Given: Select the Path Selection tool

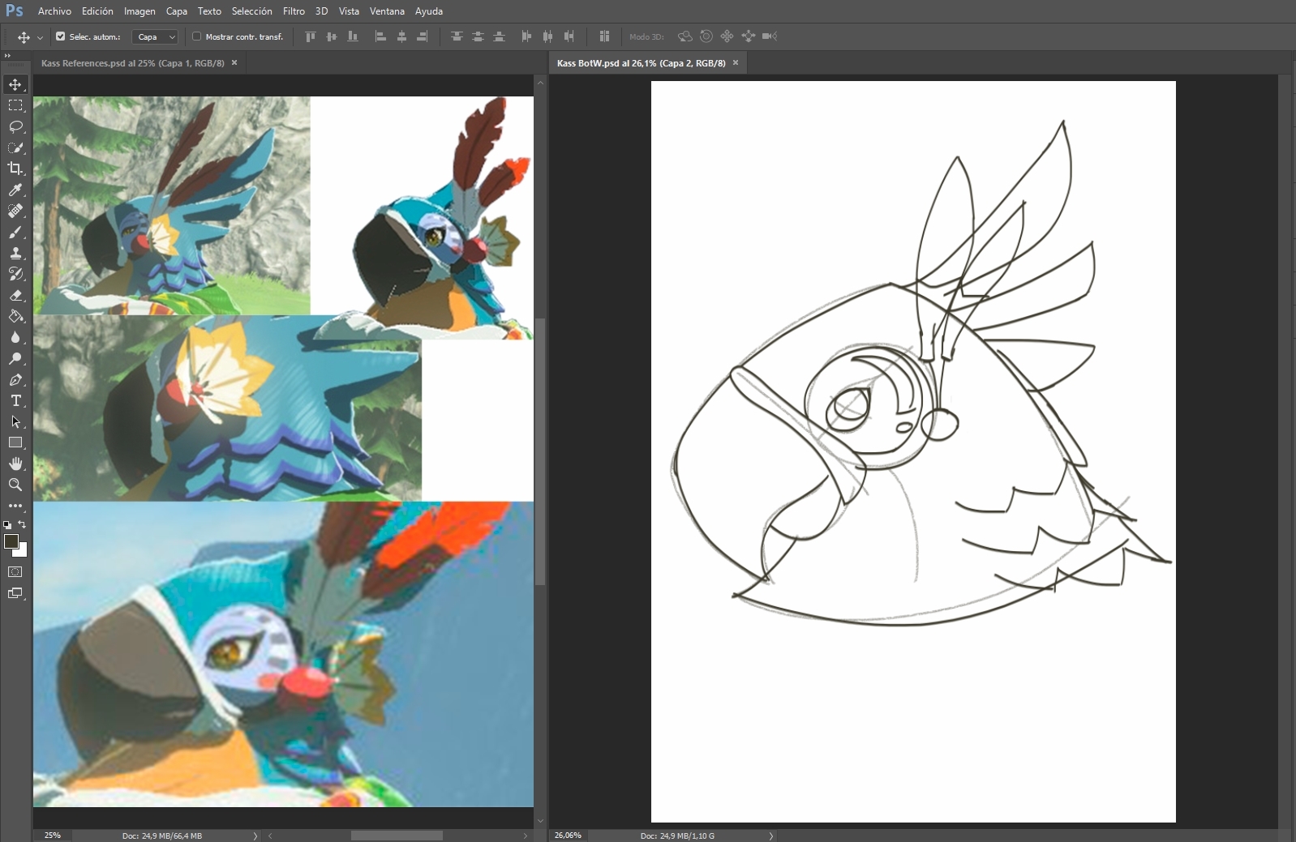Looking at the screenshot, I should (15, 421).
